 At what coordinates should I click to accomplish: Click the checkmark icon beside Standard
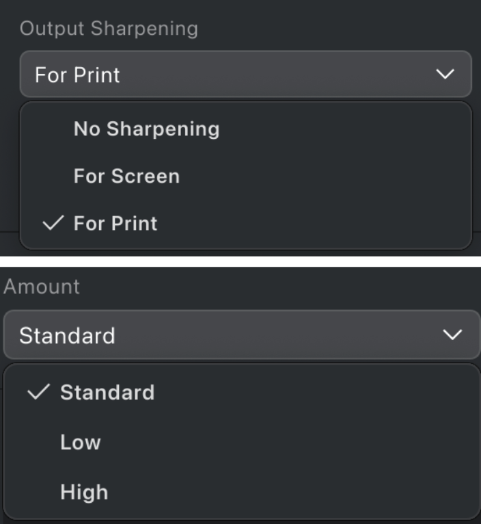coord(38,392)
